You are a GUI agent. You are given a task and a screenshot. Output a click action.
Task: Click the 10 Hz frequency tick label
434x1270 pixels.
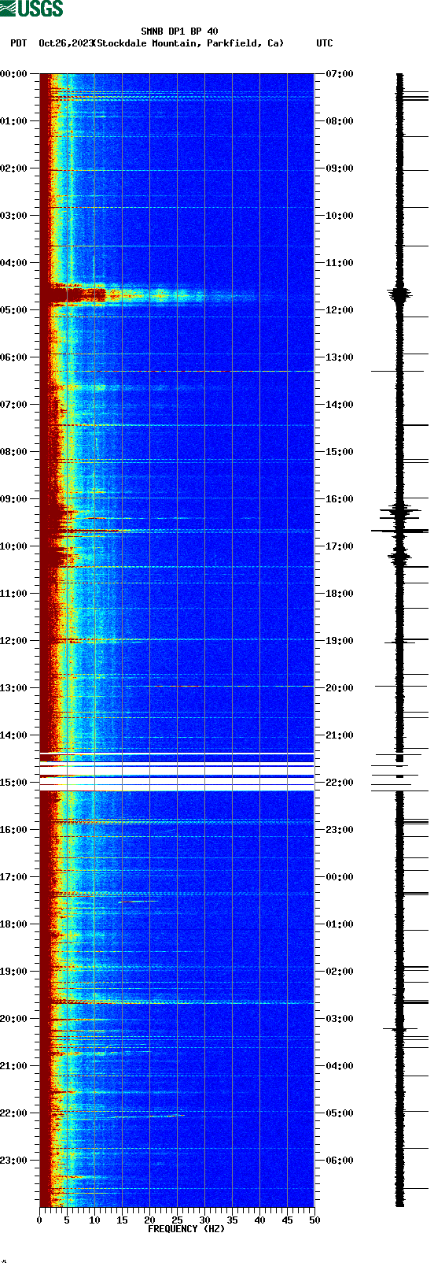(x=94, y=1220)
